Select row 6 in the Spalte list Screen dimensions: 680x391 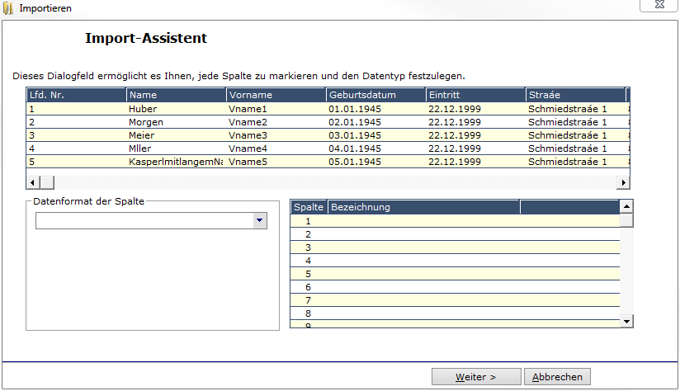(x=455, y=287)
